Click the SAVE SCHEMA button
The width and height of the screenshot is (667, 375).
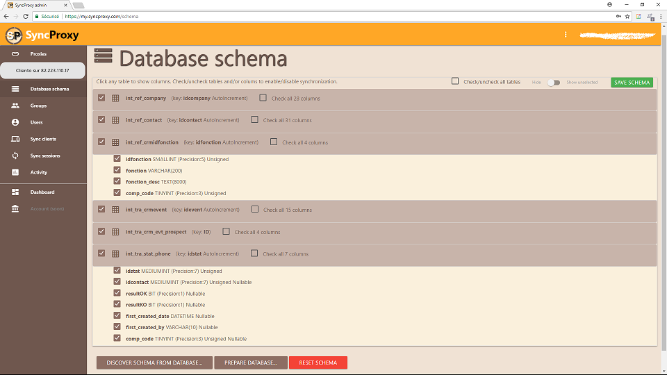pyautogui.click(x=632, y=83)
